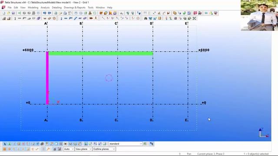Click the right +0 elevation label
Viewport: 278px width, 156px height.
204,103
